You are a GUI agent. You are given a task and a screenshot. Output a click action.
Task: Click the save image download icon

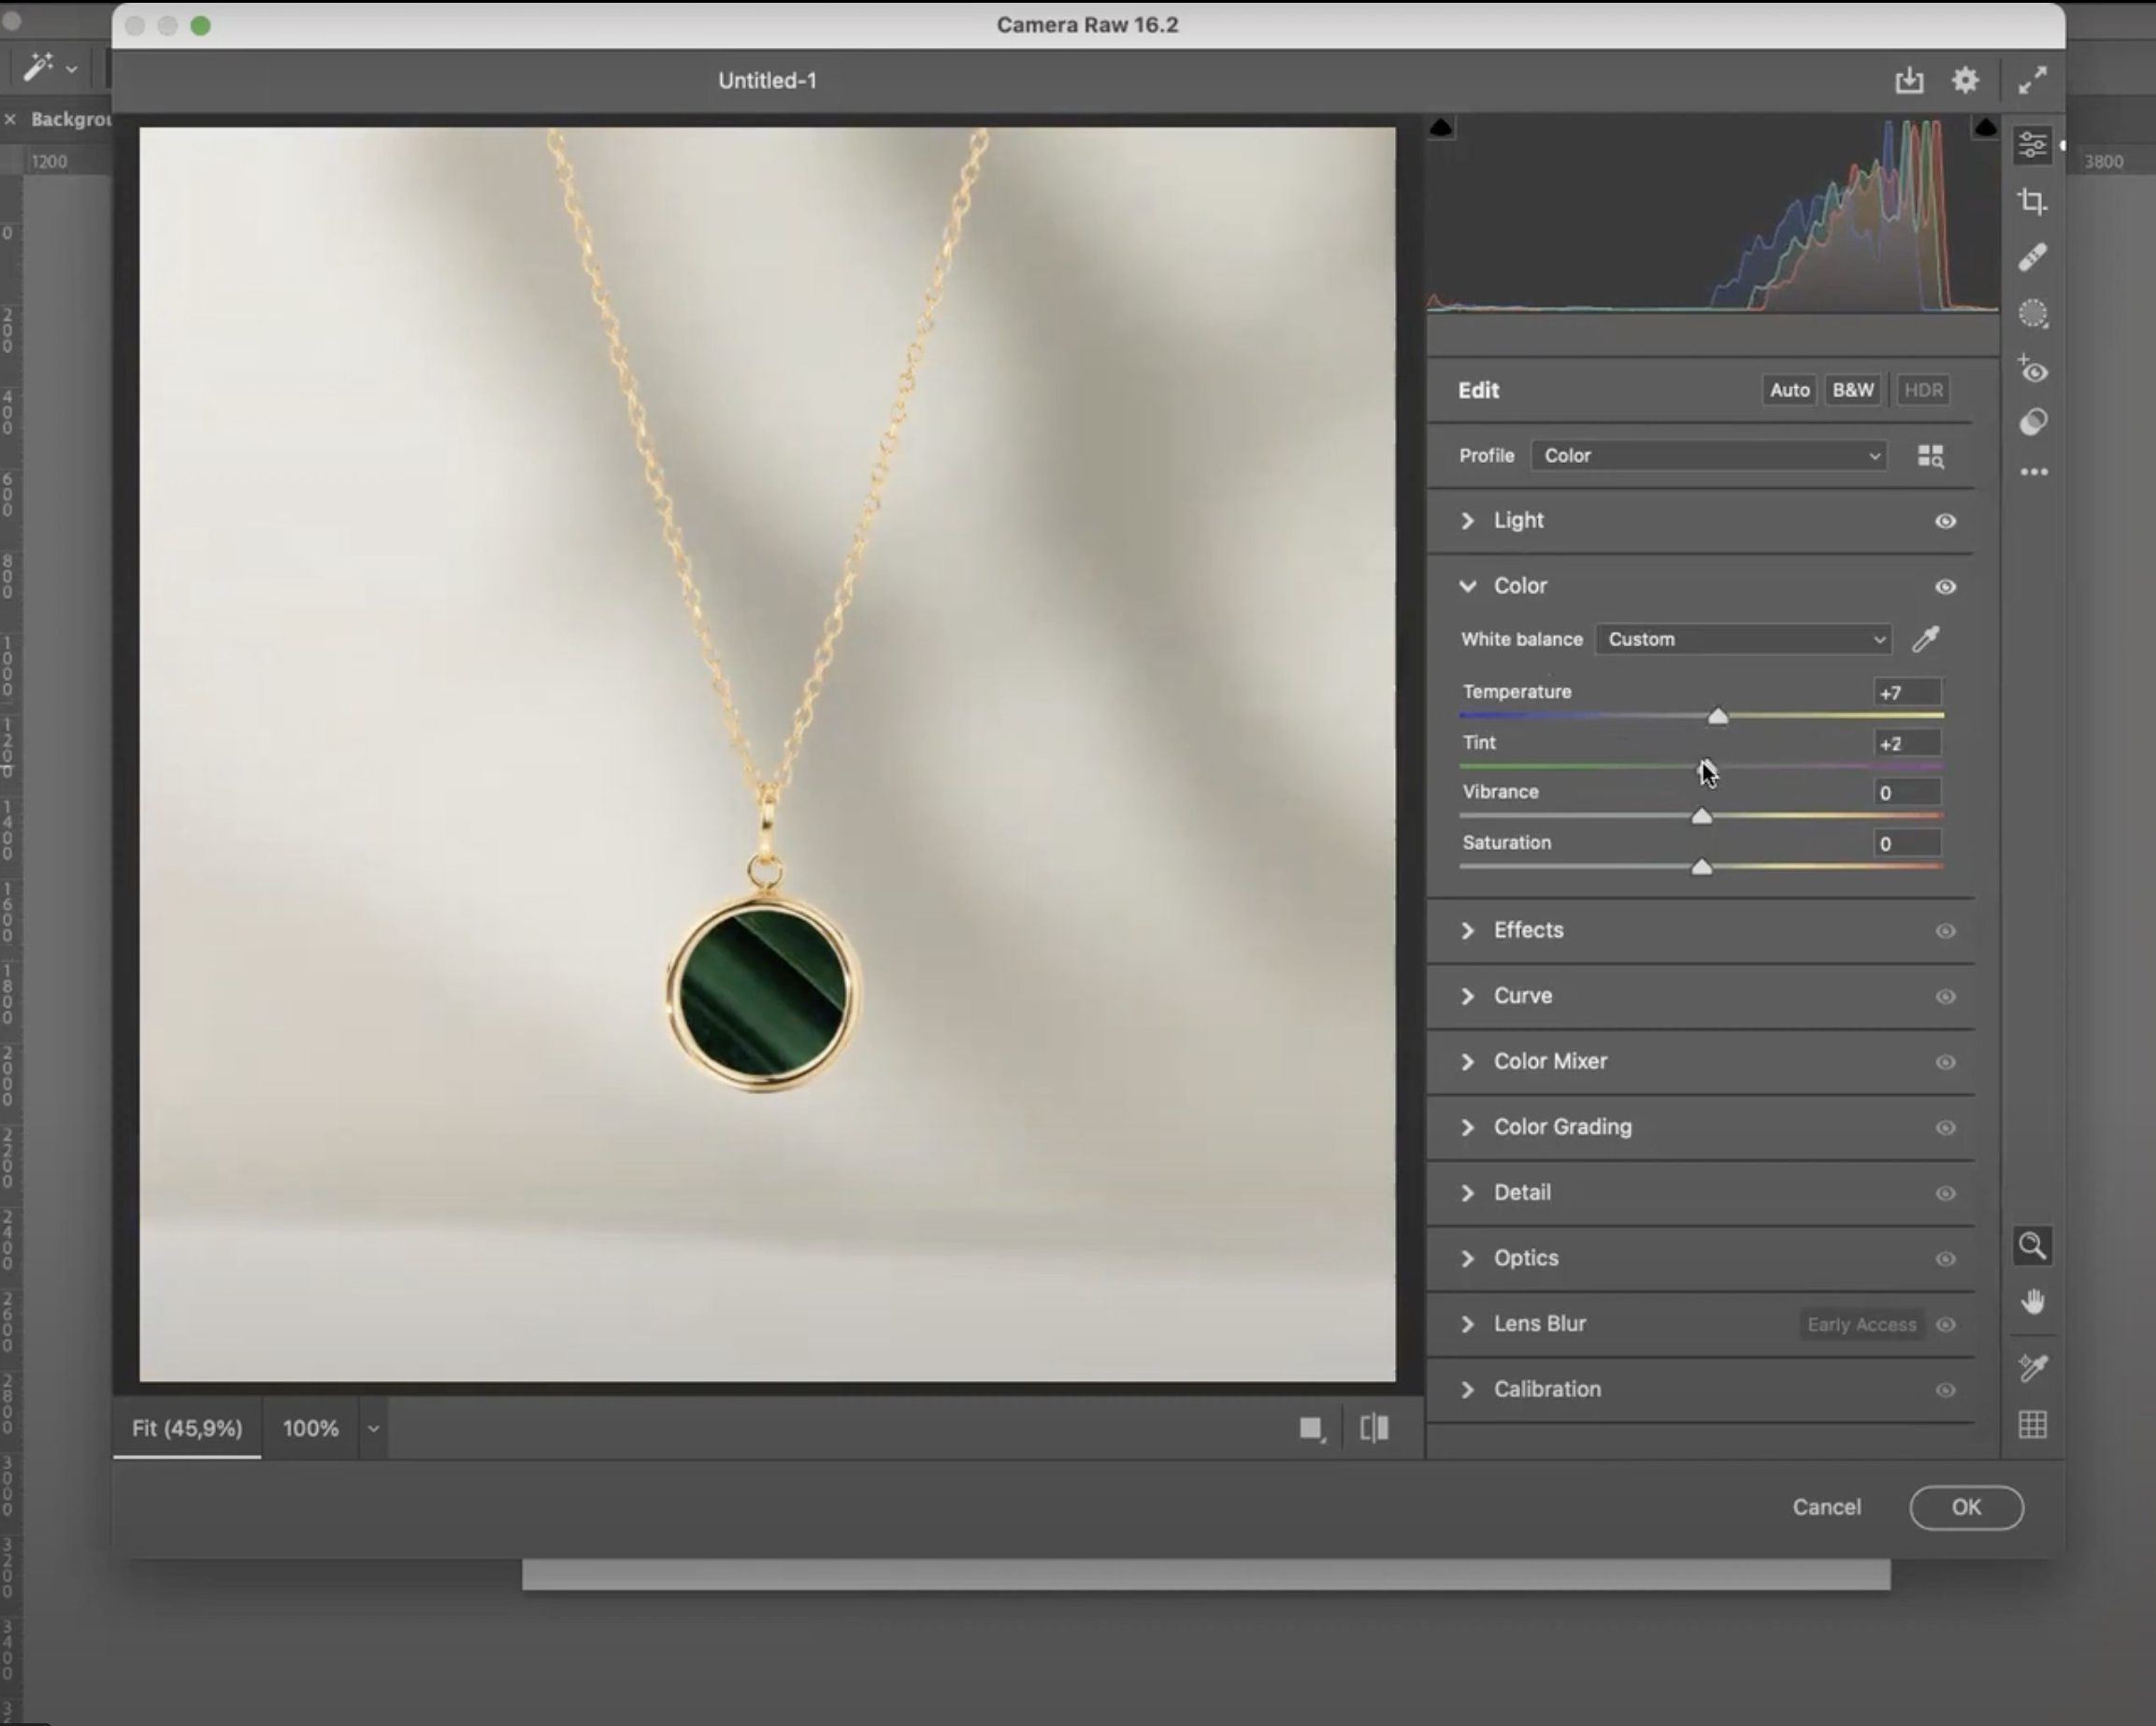(x=1909, y=81)
